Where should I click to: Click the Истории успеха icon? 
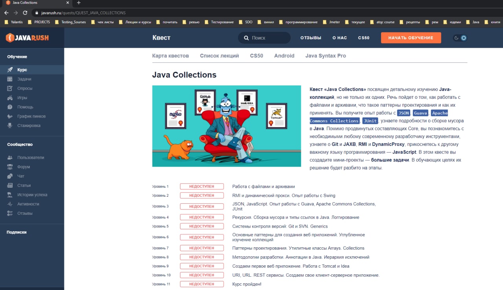10,195
